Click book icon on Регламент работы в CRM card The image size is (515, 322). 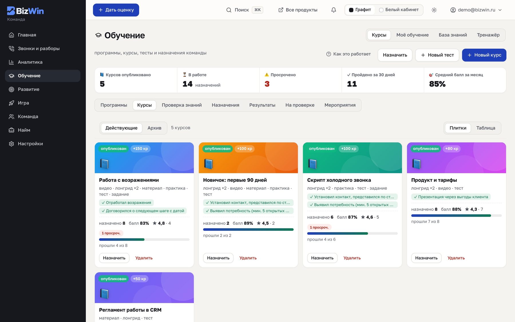pos(104,294)
